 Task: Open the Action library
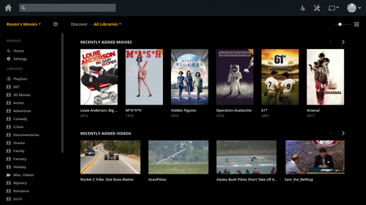coord(18,103)
